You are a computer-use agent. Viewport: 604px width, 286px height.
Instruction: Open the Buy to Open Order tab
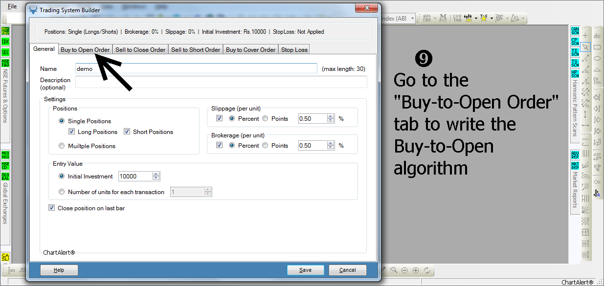(x=85, y=49)
